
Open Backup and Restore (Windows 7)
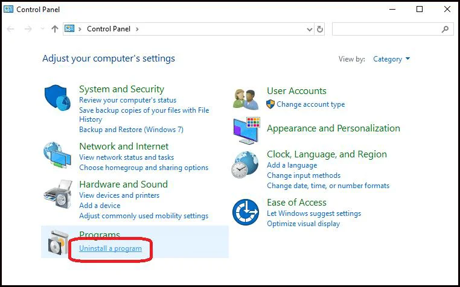pyautogui.click(x=131, y=129)
